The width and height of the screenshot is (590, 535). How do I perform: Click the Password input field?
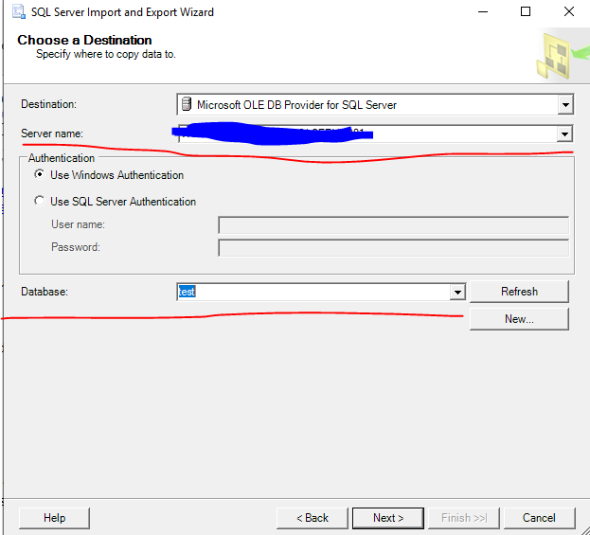pos(393,248)
